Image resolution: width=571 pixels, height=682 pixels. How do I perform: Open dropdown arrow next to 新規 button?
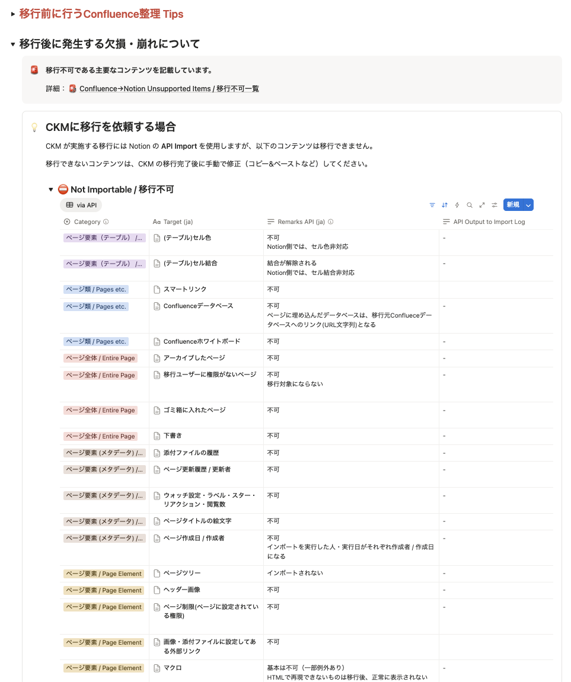528,205
